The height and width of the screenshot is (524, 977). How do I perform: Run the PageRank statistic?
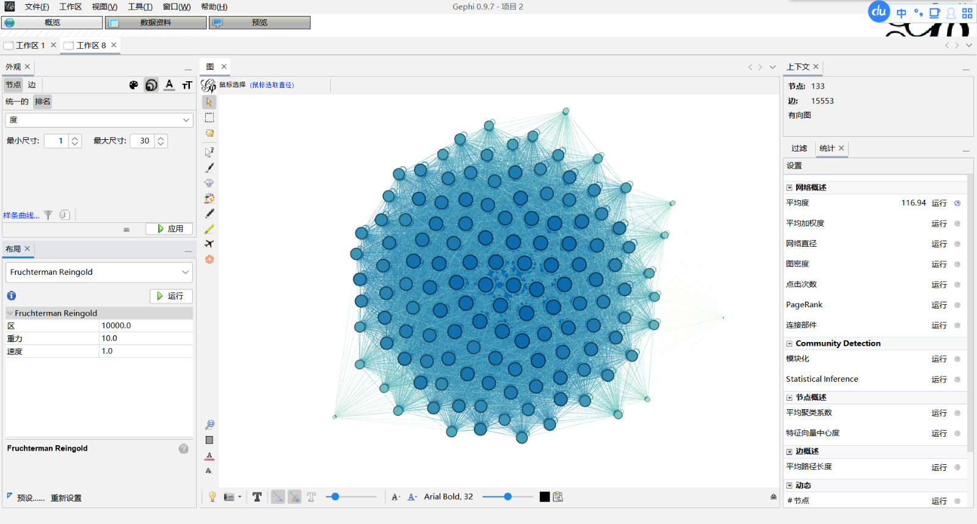point(939,305)
